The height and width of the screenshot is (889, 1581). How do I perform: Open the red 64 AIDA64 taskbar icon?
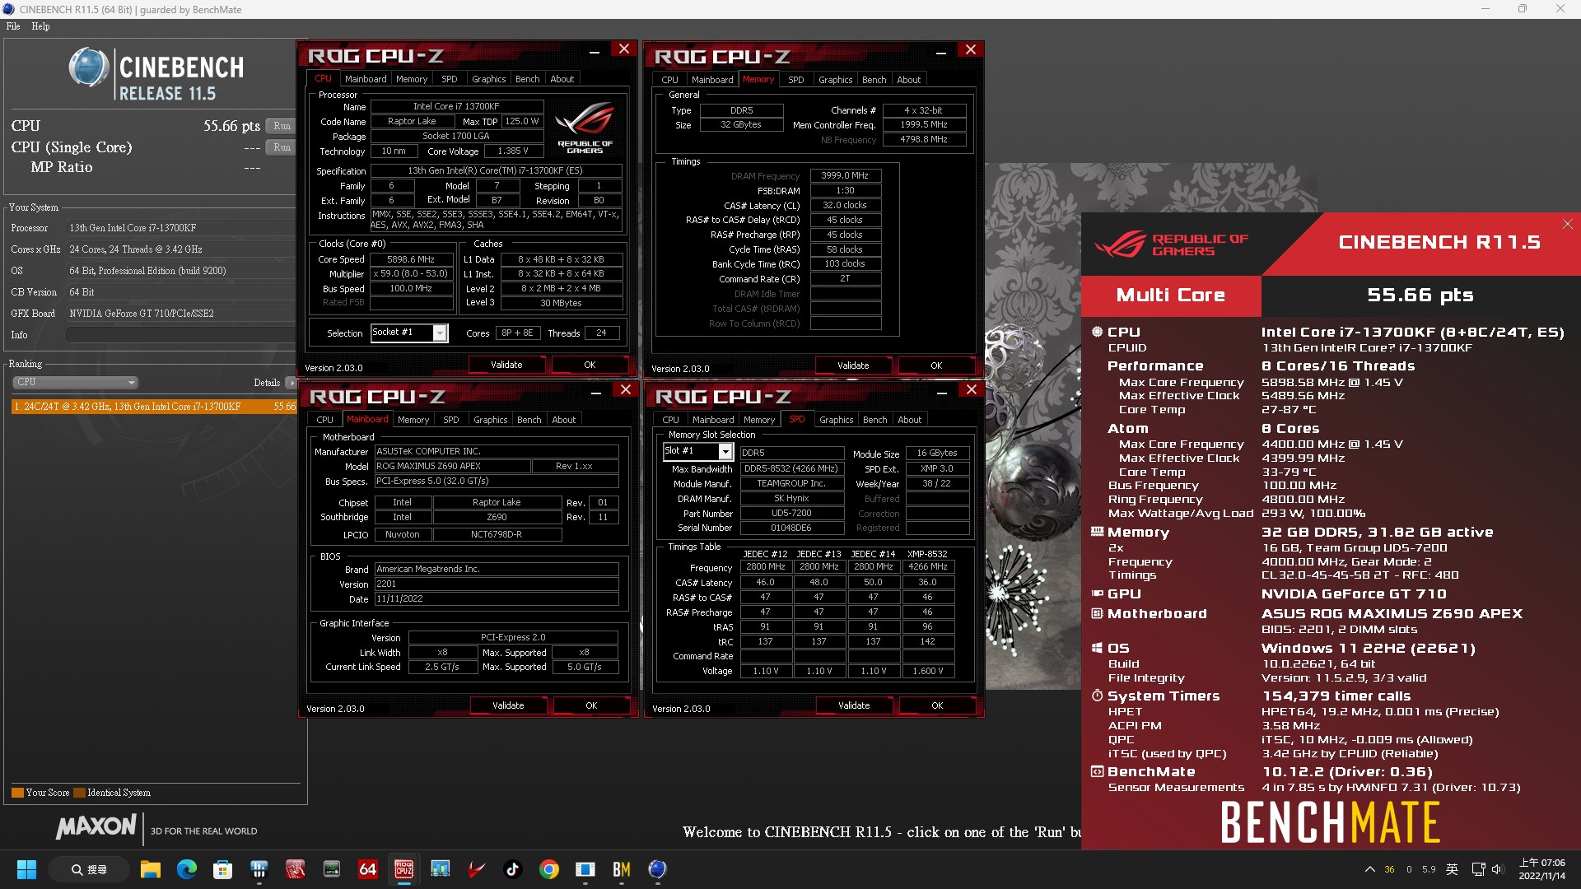[367, 869]
